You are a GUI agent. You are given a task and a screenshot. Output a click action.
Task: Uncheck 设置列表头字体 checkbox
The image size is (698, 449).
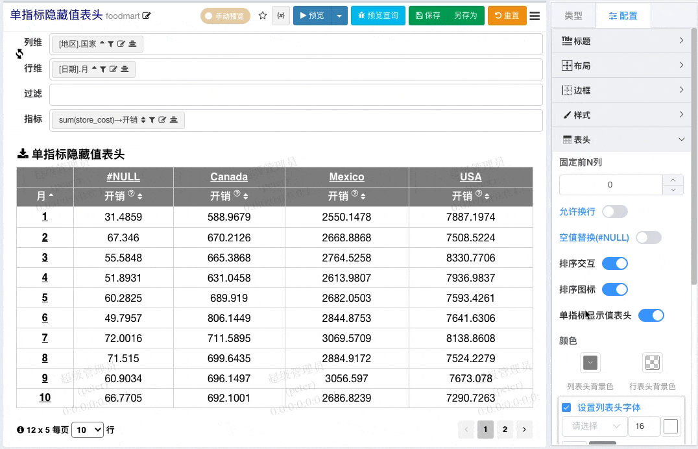point(566,407)
